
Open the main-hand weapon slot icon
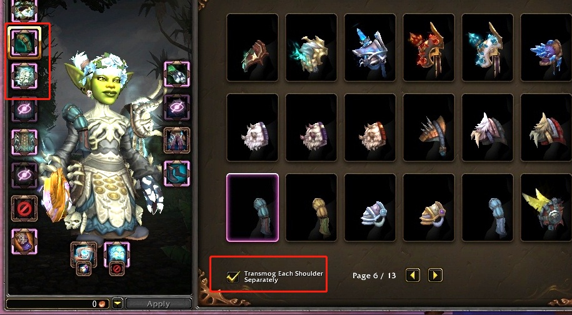pyautogui.click(x=84, y=254)
